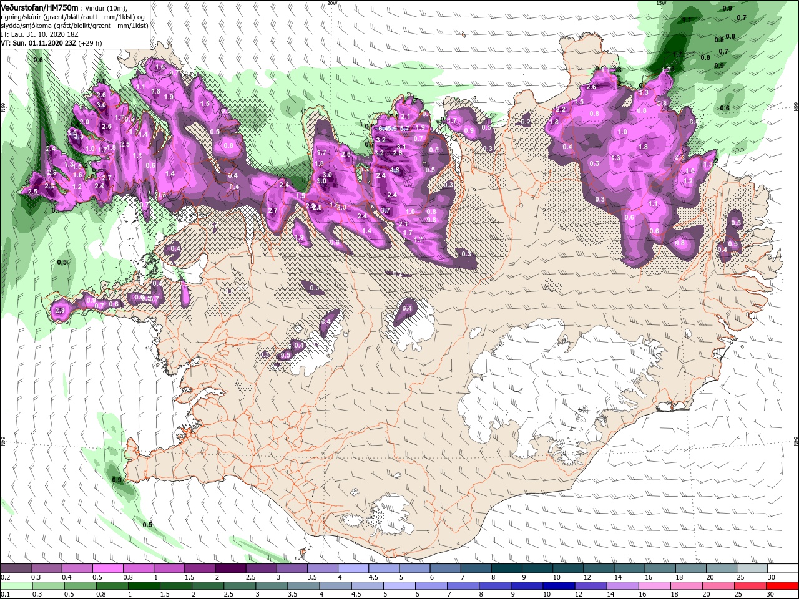Pick the dark mauve snow swatch at 0.2

point(16,568)
